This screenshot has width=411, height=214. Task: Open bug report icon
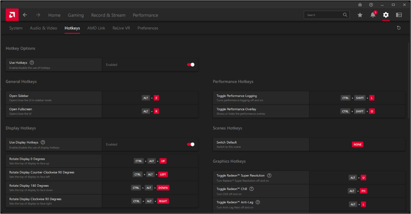(x=360, y=5)
